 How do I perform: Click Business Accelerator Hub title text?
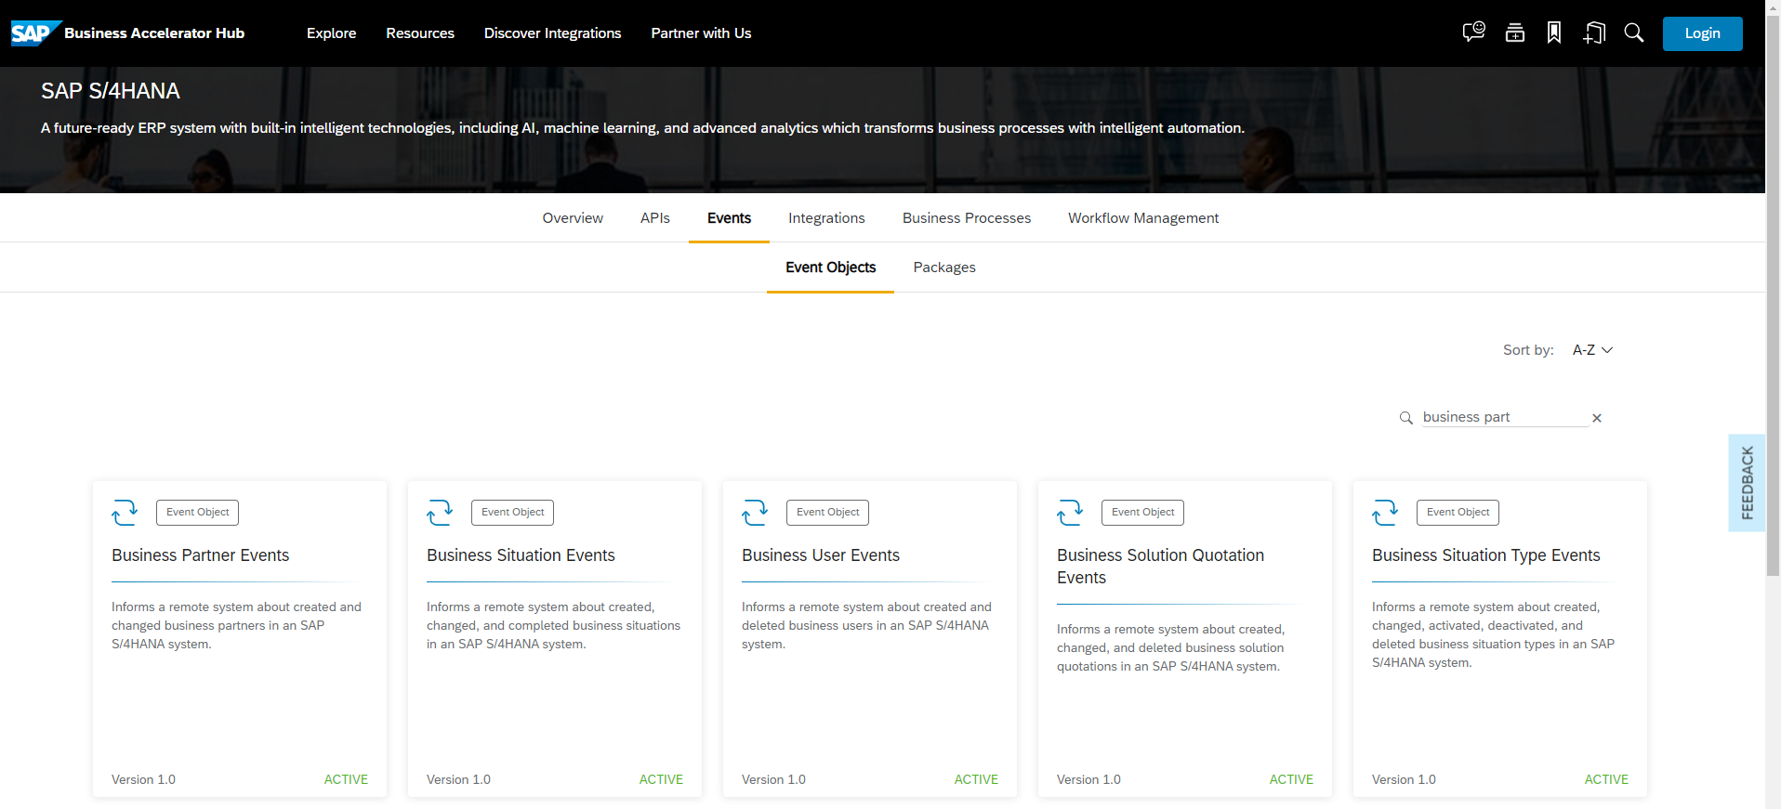(x=154, y=33)
